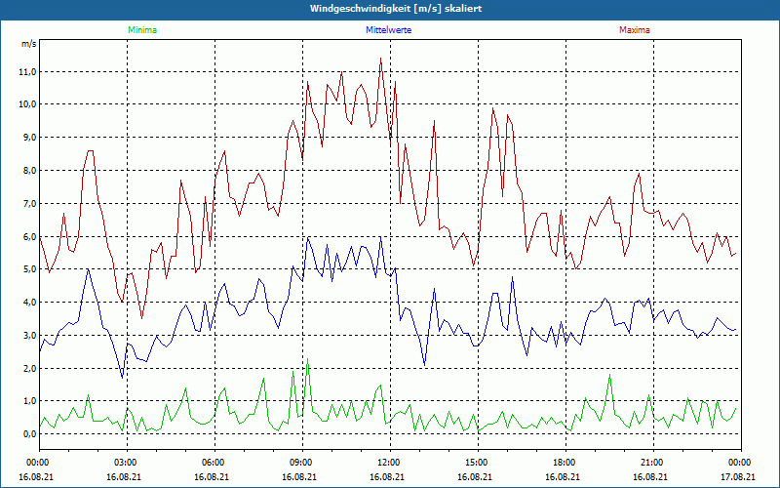780x488 pixels.
Task: Click the 10,0 y-axis value
Action: [x=28, y=104]
